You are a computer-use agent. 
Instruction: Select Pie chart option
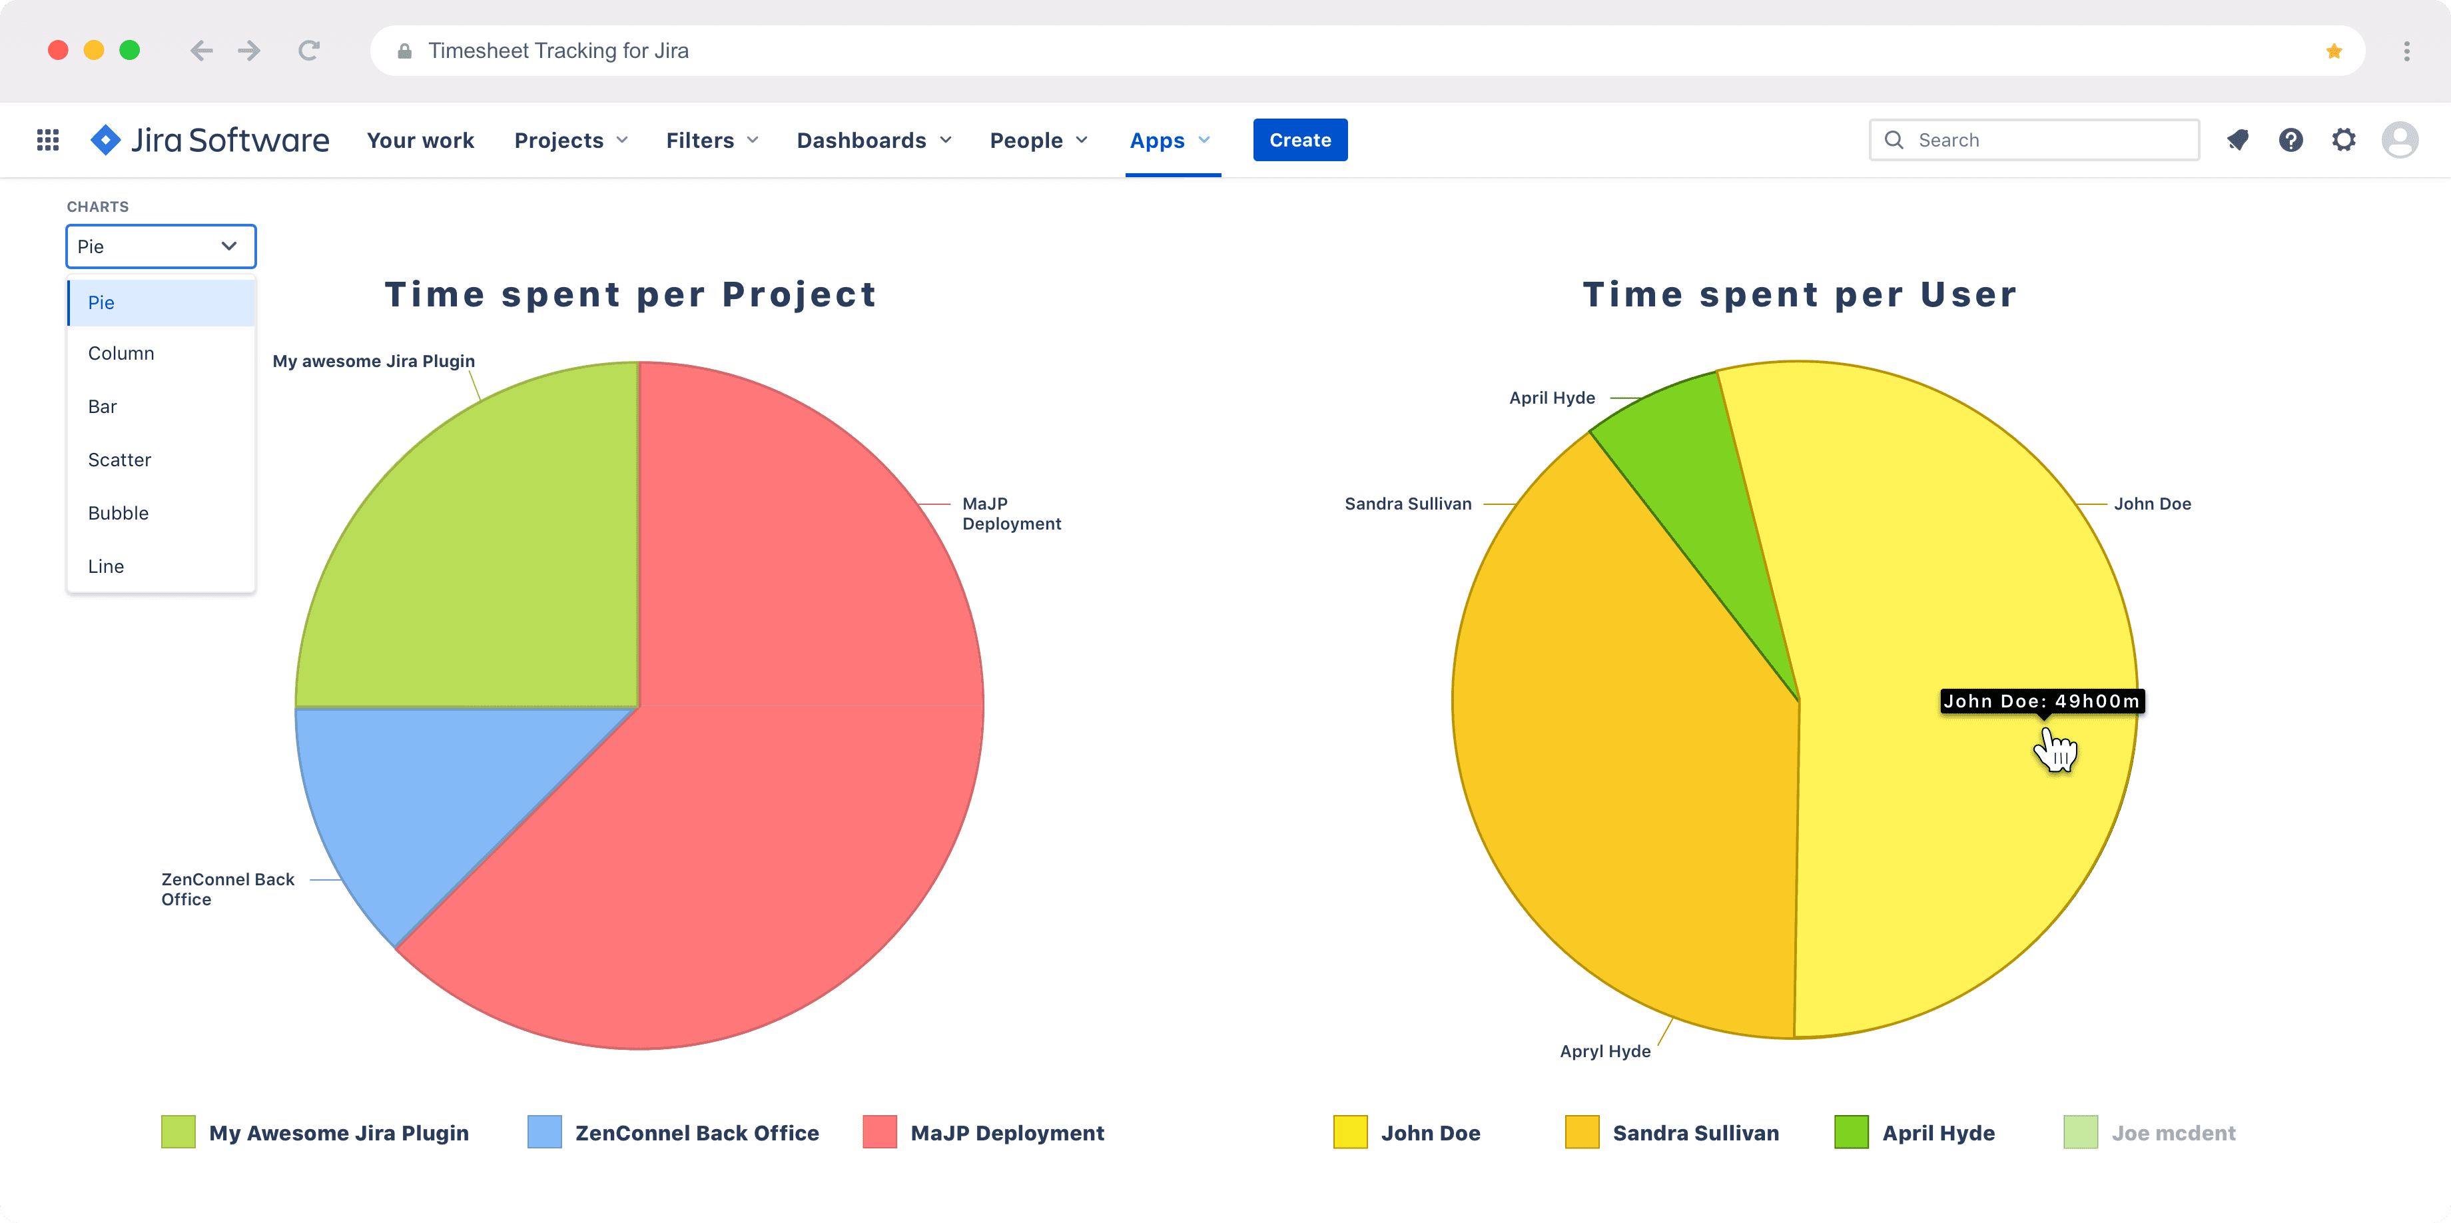coord(161,302)
